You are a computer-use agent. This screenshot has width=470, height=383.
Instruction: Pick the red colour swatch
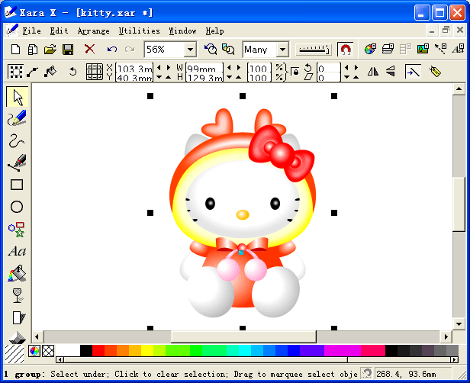pos(98,351)
